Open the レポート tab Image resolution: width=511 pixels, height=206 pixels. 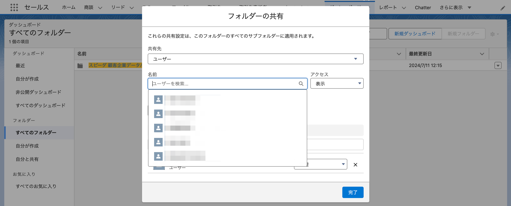tap(388, 8)
